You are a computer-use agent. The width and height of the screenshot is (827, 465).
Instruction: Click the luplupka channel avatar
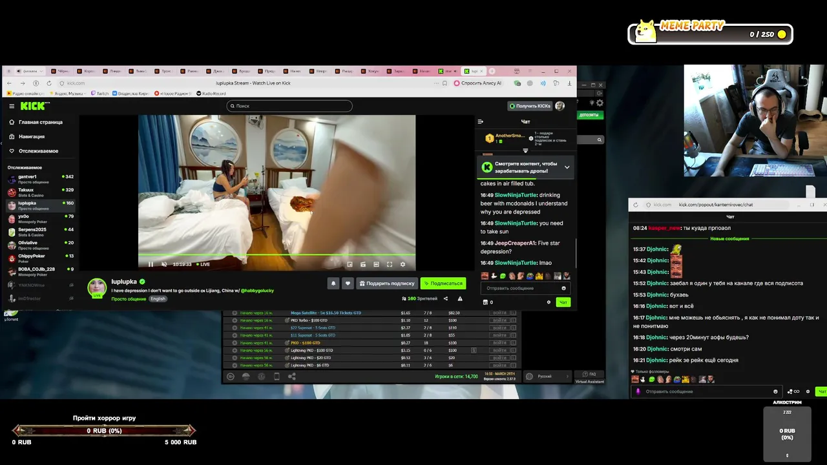(97, 287)
